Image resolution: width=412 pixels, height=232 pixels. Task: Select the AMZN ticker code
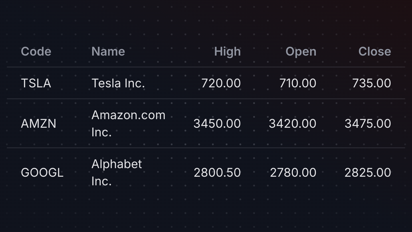point(39,124)
